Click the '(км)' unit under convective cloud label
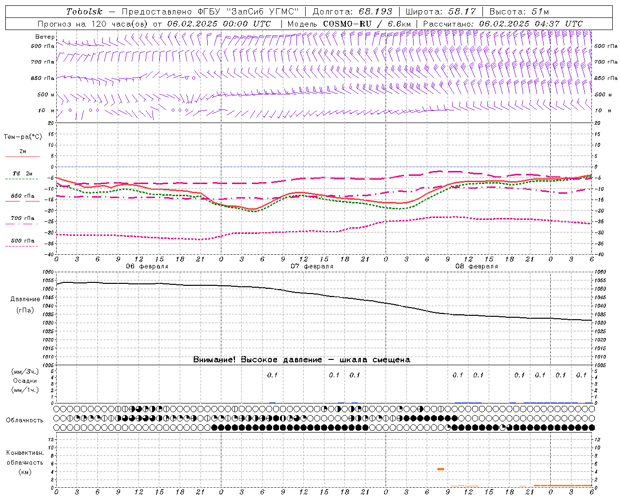Image resolution: width=620 pixels, height=496 pixels. point(25,472)
